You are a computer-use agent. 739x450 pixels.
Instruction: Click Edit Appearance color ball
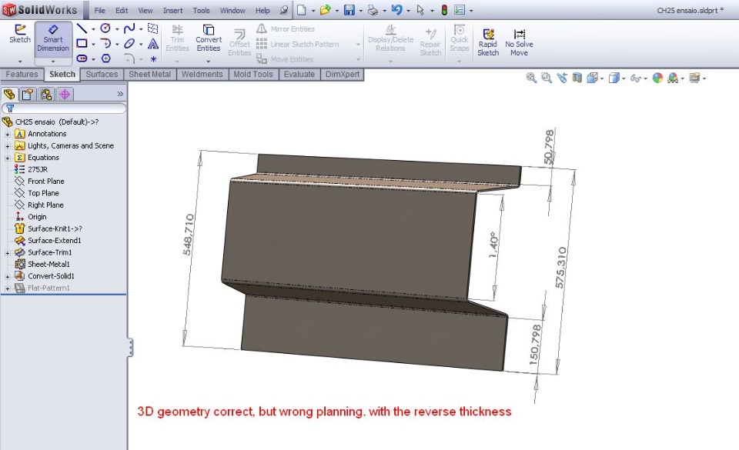tap(657, 78)
